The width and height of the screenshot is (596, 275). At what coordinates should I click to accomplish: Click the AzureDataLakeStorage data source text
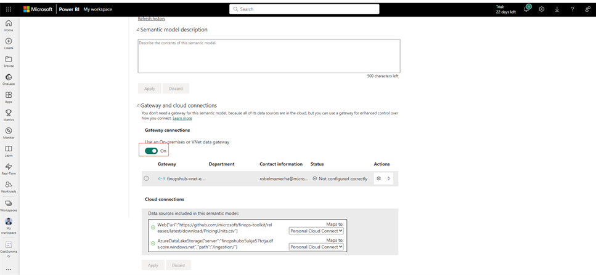[214, 244]
